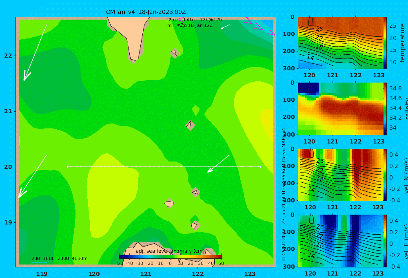Click the salinity color bar
Screen dimensions: 408x278
coord(385,109)
